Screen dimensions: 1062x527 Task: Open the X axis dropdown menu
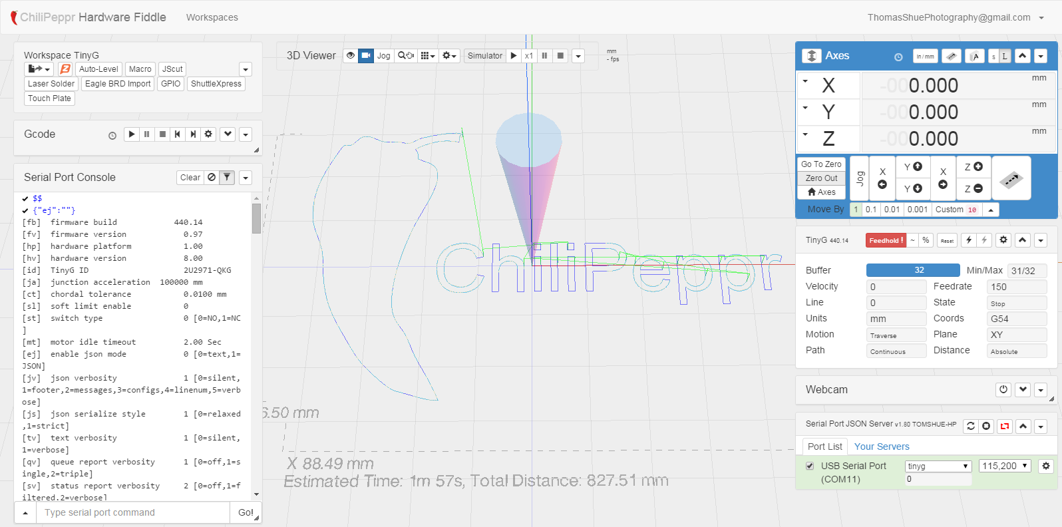805,82
